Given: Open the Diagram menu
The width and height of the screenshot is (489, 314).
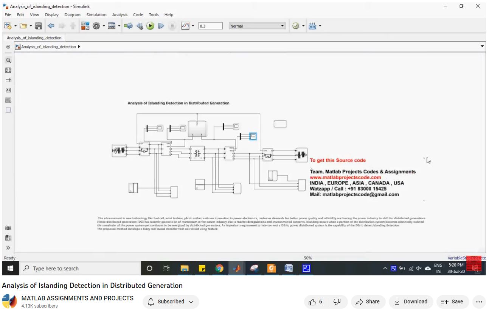Looking at the screenshot, I should point(73,15).
